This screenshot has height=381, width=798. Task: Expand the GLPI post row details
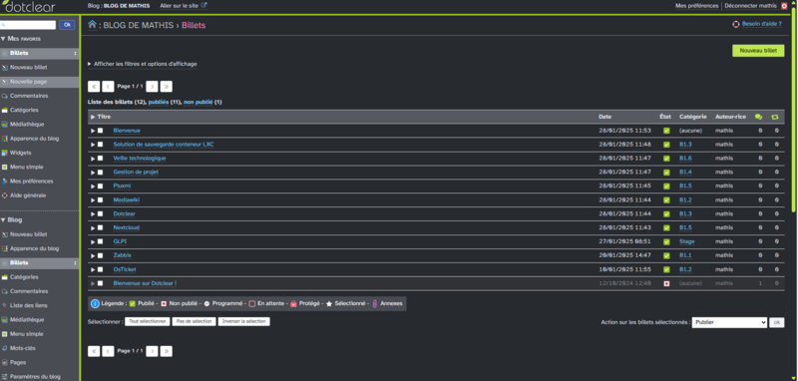coord(93,241)
